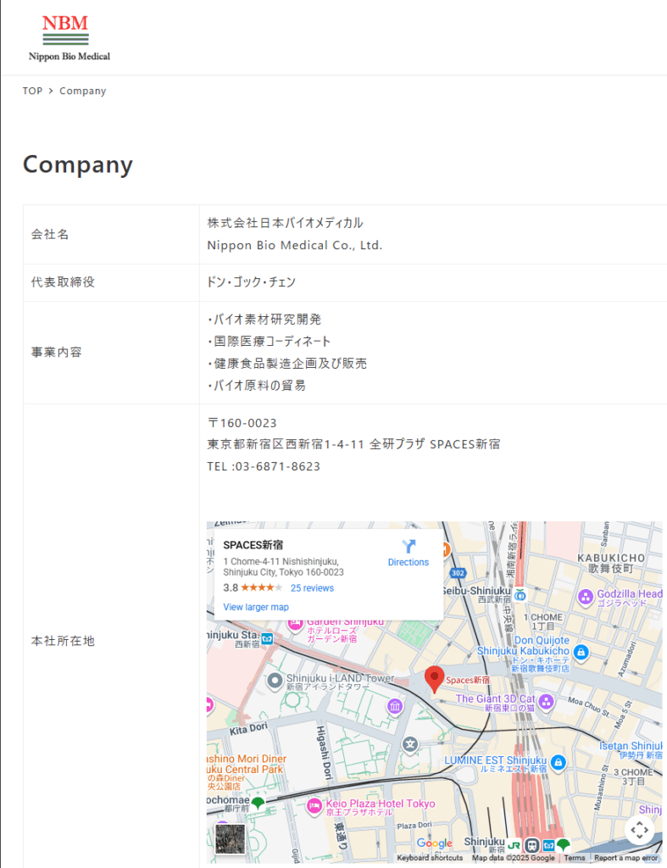Click the blue Directions arrow icon

[x=409, y=547]
